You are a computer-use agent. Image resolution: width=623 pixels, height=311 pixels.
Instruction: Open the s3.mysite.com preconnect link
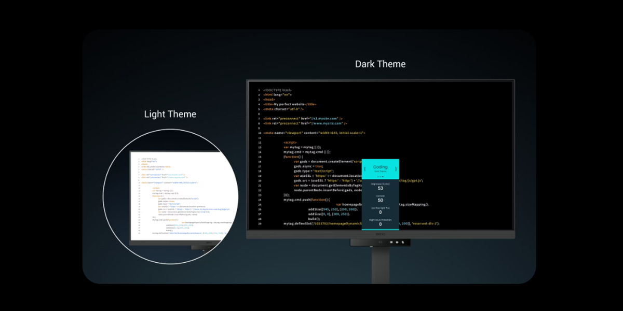[x=326, y=118]
